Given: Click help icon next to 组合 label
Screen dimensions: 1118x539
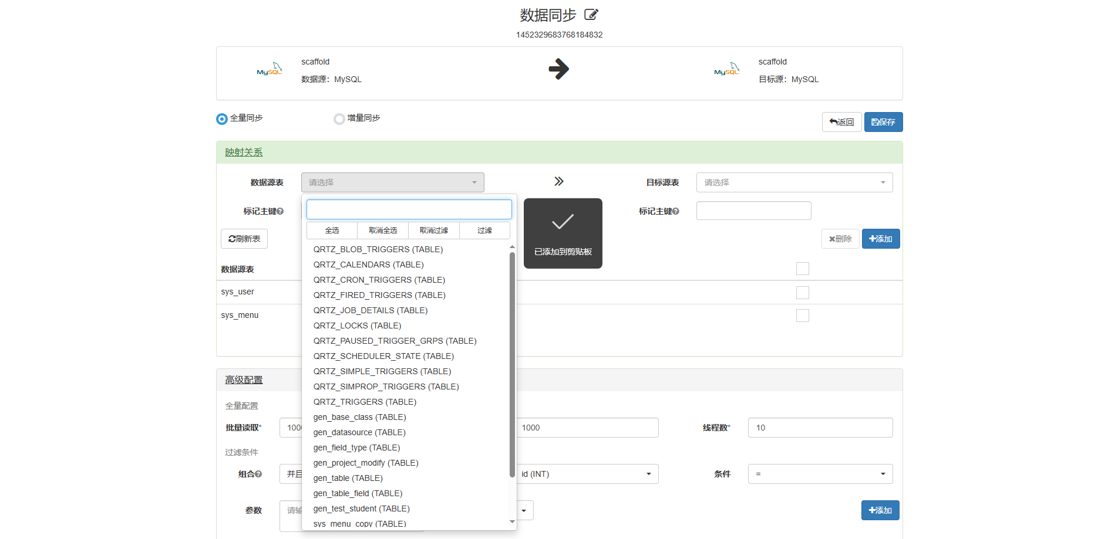Looking at the screenshot, I should click(258, 474).
